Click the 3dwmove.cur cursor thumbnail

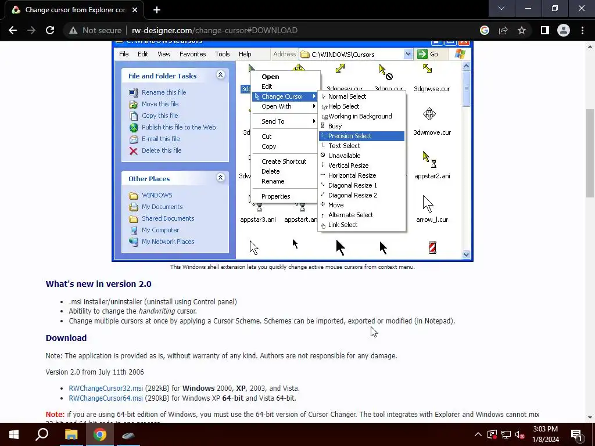[429, 114]
